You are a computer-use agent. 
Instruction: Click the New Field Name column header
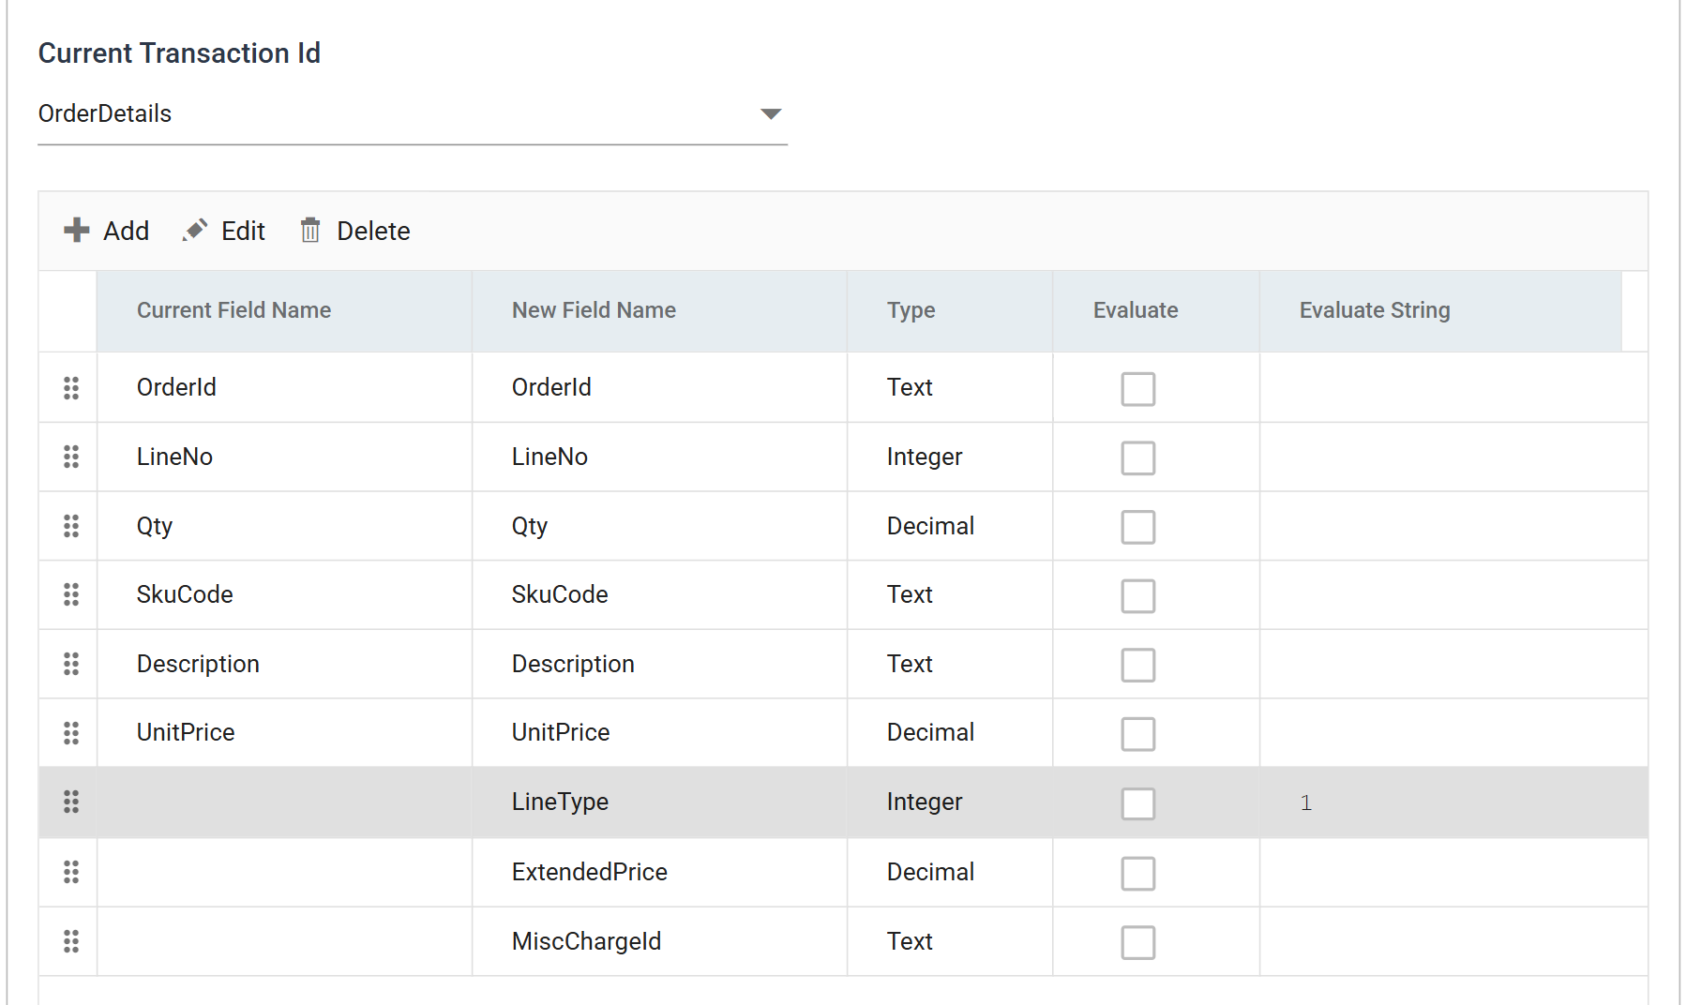659,310
